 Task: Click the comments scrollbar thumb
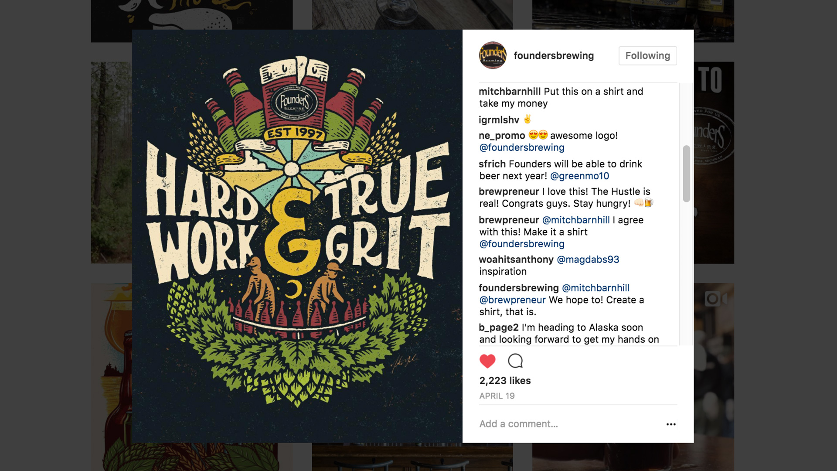[686, 174]
